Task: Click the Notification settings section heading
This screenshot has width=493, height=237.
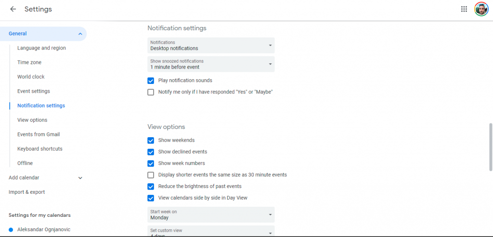Action: (177, 28)
